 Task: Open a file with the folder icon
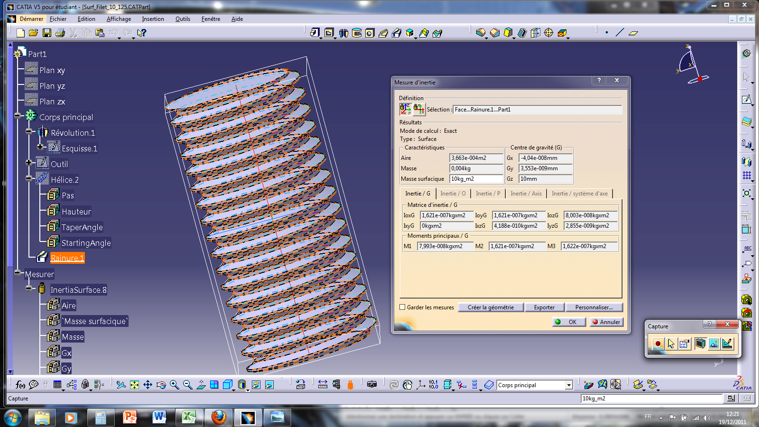pos(33,33)
